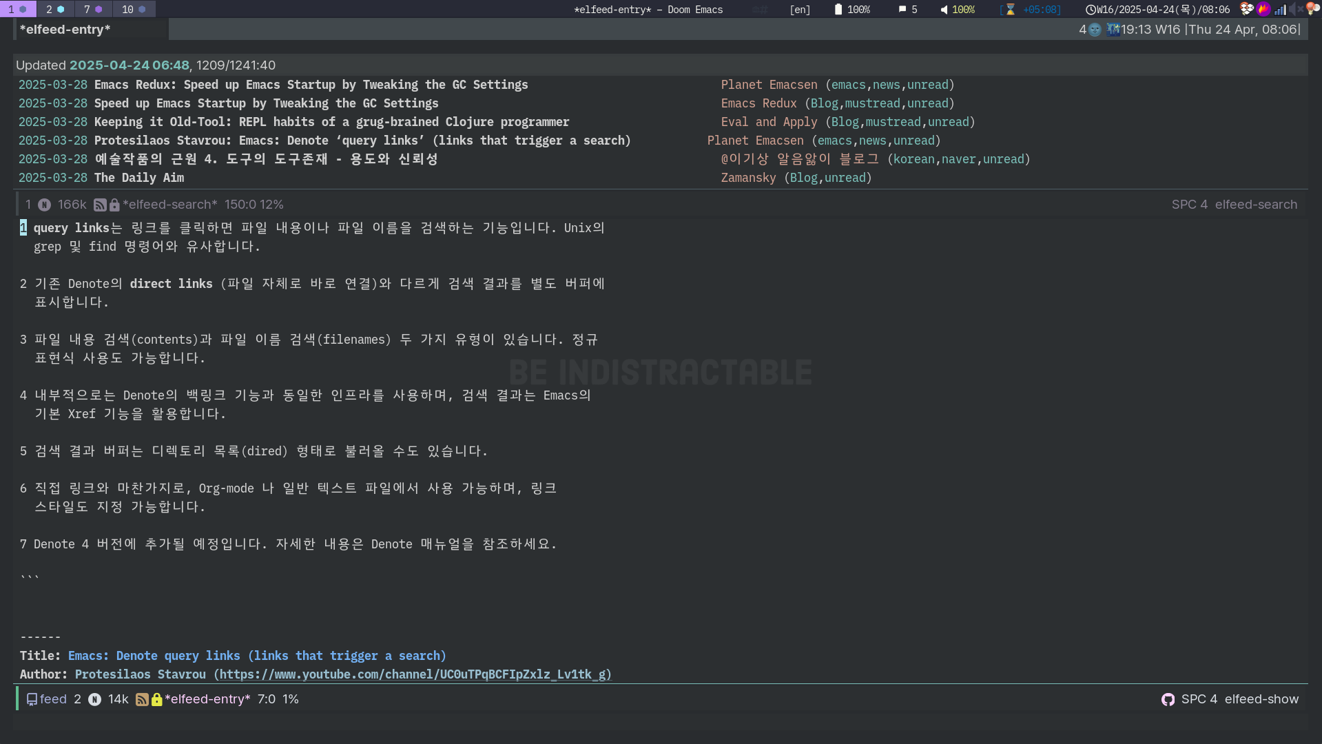This screenshot has height=744, width=1322.
Task: Click the RSS icon in elfeed-search modeline
Action: pyautogui.click(x=100, y=205)
